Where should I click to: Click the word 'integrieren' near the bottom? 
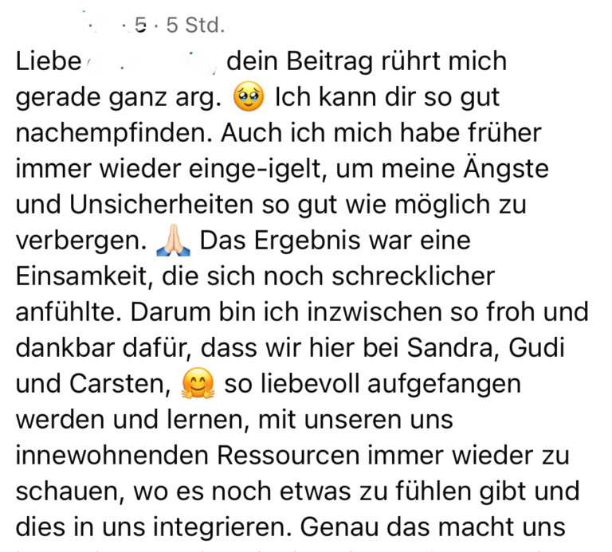pyautogui.click(x=221, y=527)
